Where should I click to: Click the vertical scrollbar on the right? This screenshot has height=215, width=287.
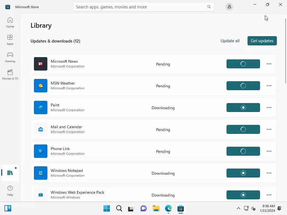(286, 51)
